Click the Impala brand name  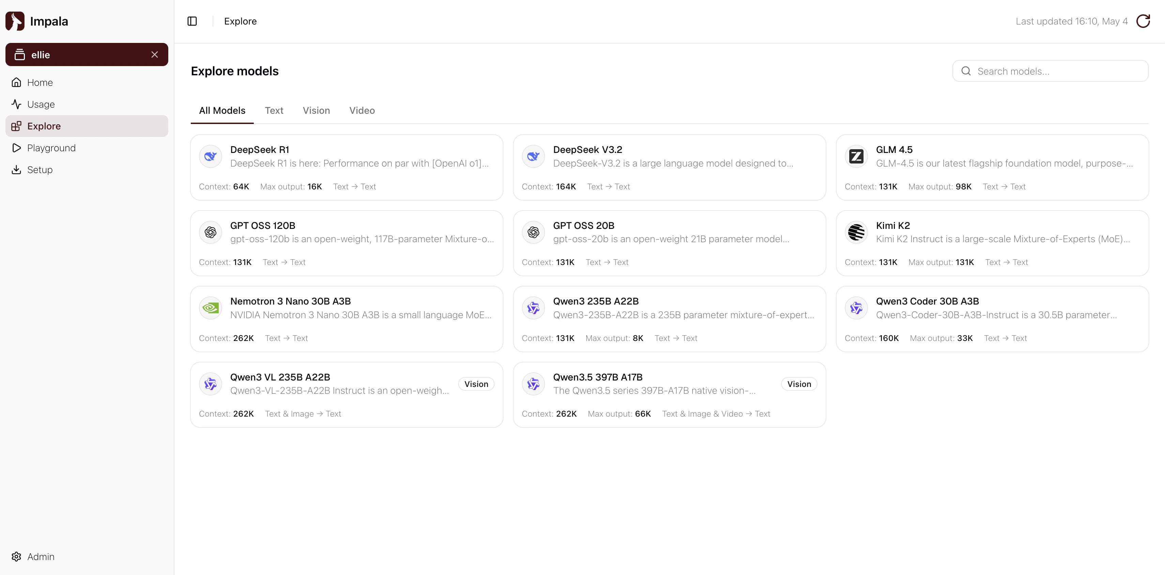pyautogui.click(x=49, y=21)
